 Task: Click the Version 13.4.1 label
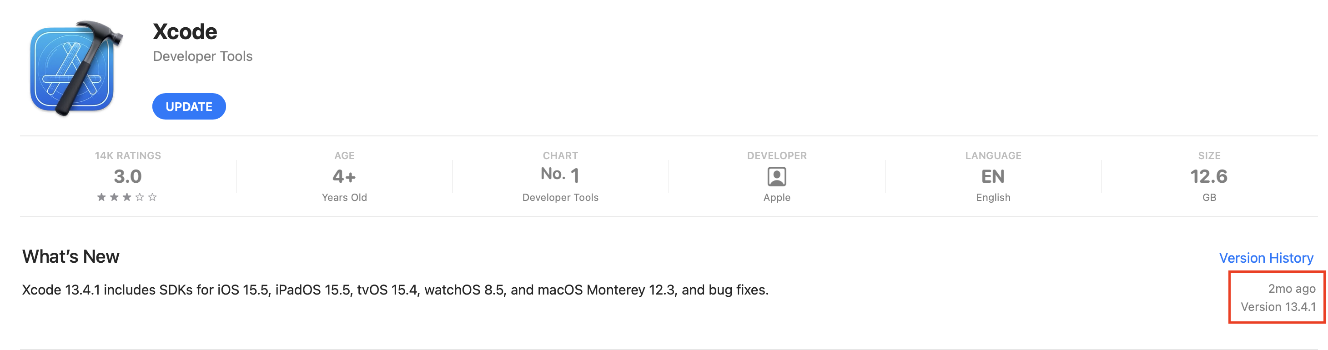point(1278,307)
